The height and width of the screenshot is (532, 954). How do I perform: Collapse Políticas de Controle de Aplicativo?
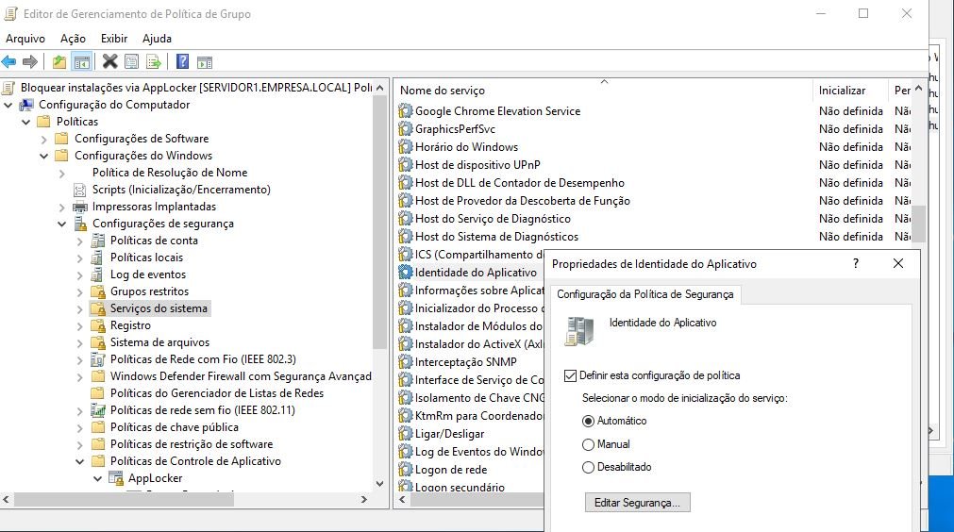(x=79, y=461)
